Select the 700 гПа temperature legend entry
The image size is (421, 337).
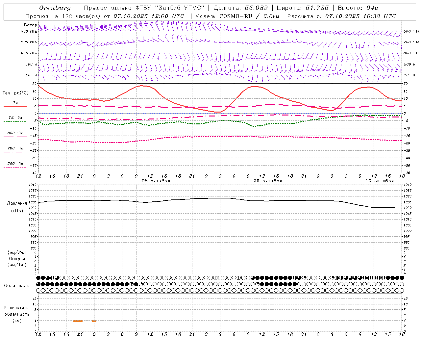tap(15, 148)
